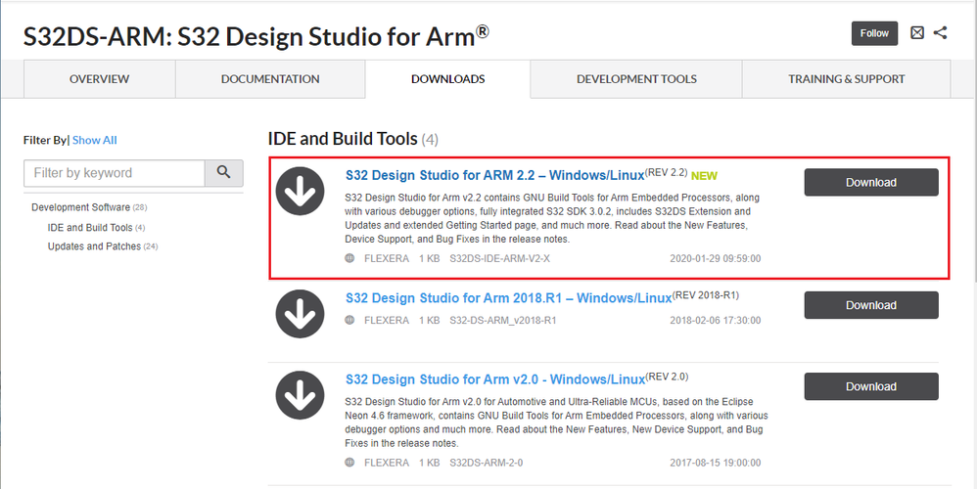Switch to the Documentation tab

tap(270, 79)
